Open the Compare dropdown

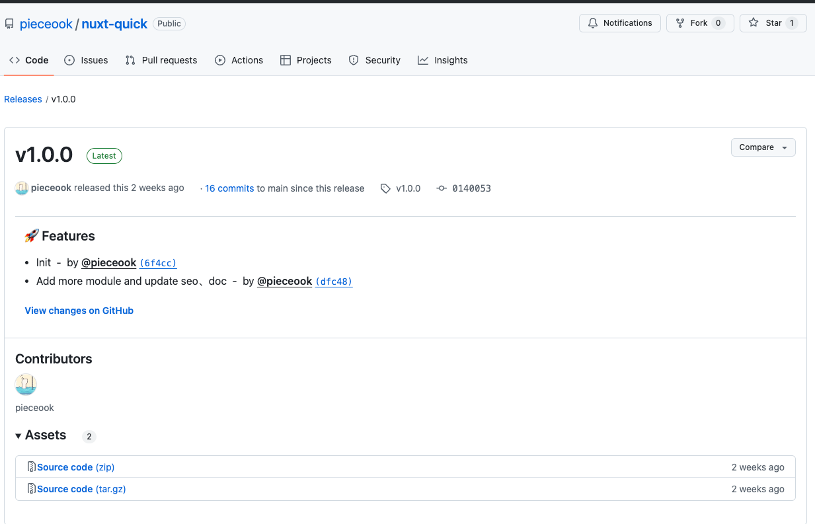763,147
